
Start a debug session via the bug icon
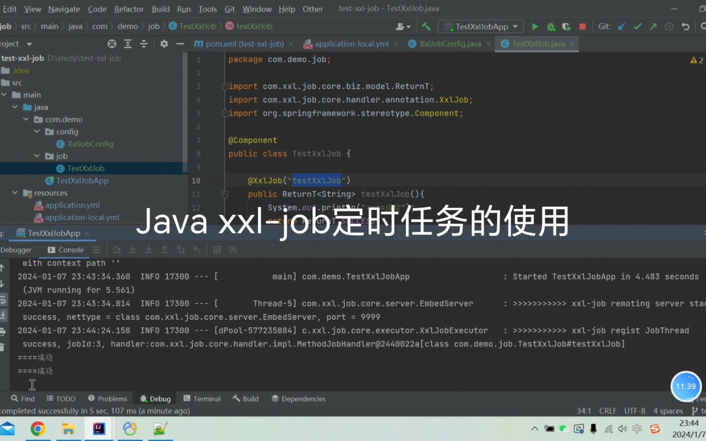[551, 26]
